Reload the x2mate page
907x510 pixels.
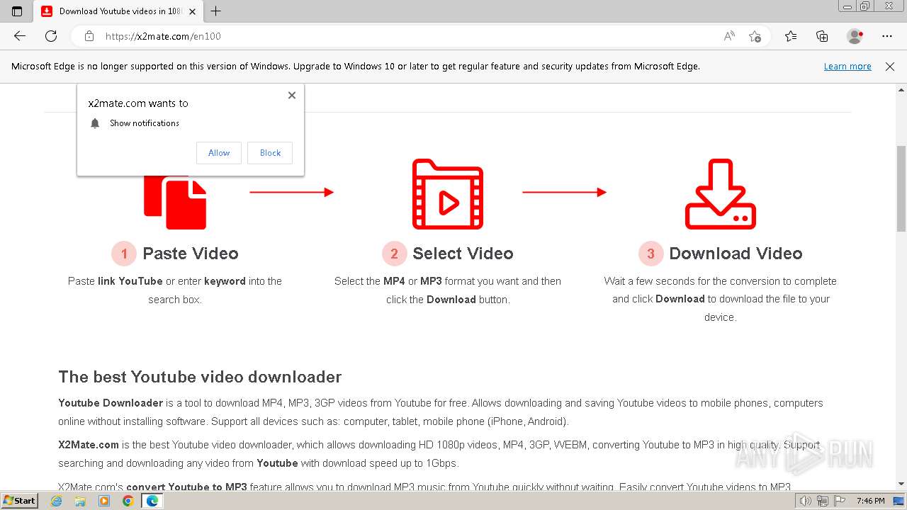(51, 36)
